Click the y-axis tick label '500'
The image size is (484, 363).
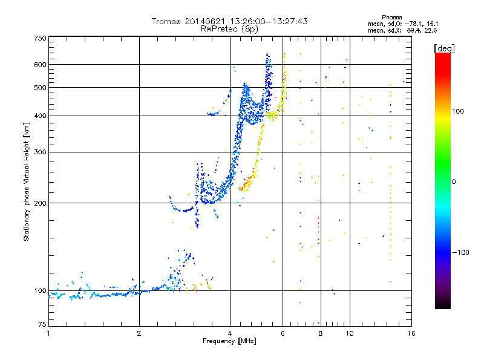[40, 88]
